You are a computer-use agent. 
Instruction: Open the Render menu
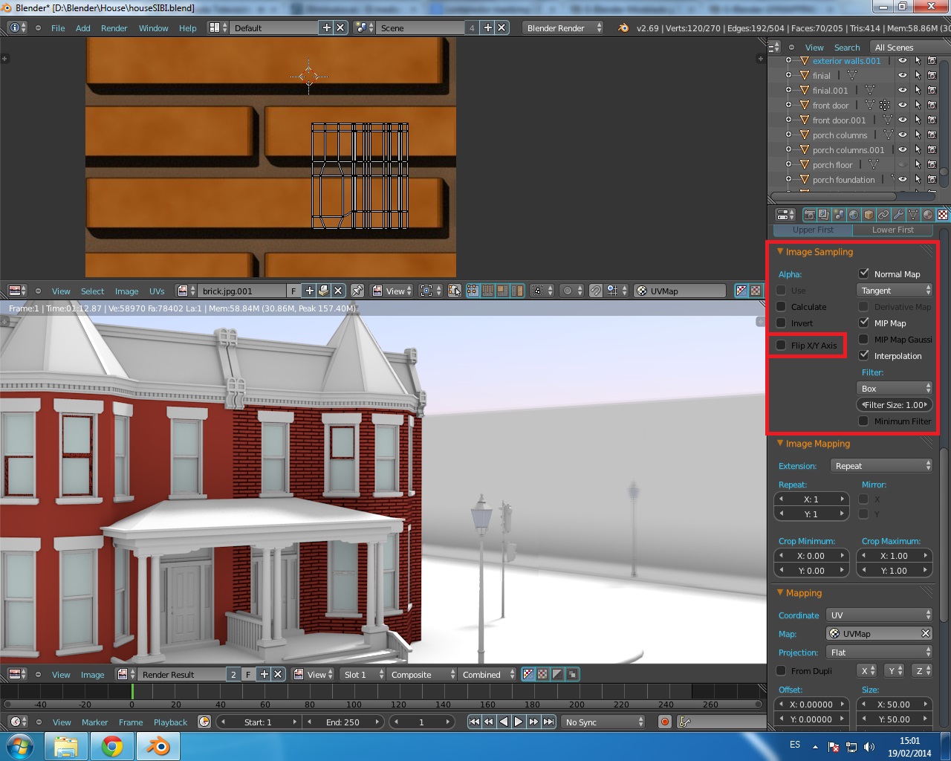click(x=114, y=28)
